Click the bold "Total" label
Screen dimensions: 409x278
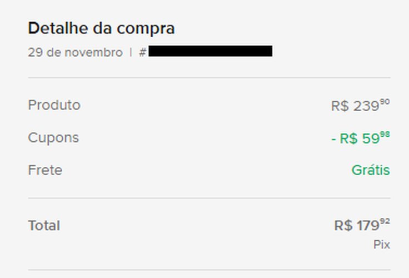44,226
